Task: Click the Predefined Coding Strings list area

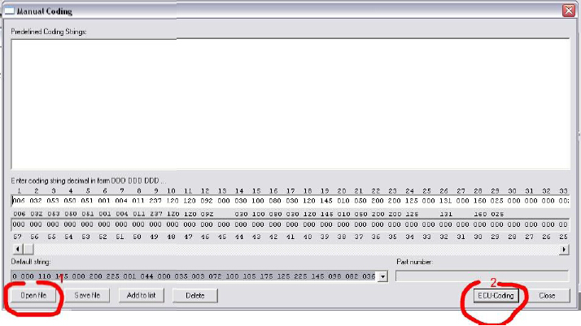Action: (x=290, y=102)
